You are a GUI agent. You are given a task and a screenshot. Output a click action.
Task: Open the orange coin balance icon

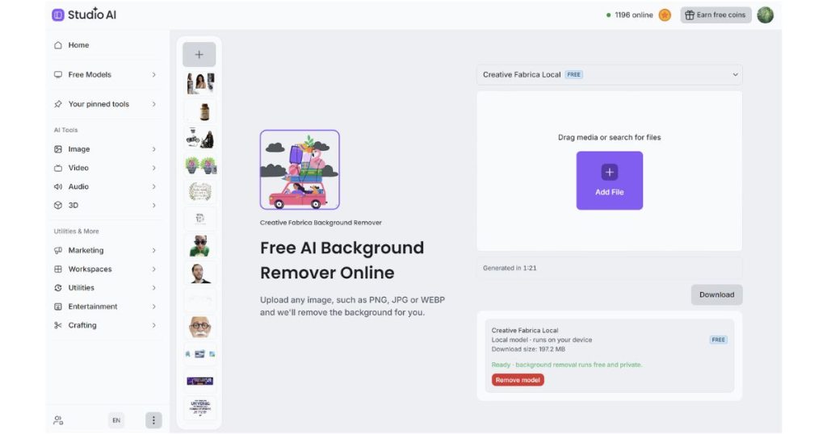click(x=665, y=15)
